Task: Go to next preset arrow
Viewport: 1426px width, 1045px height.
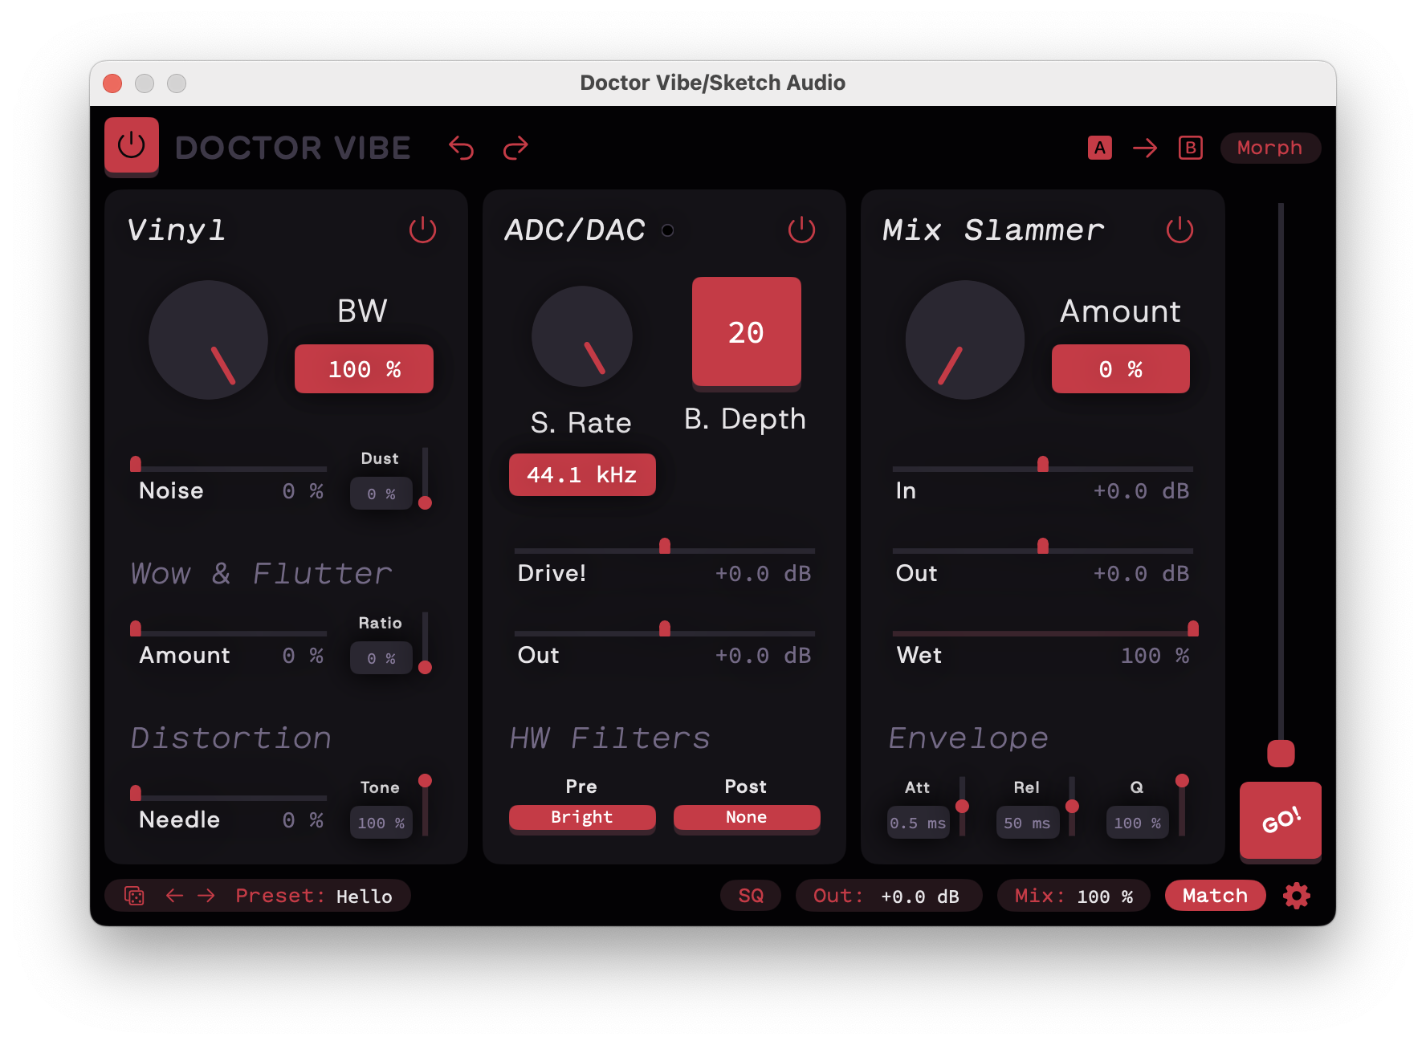Action: click(206, 896)
